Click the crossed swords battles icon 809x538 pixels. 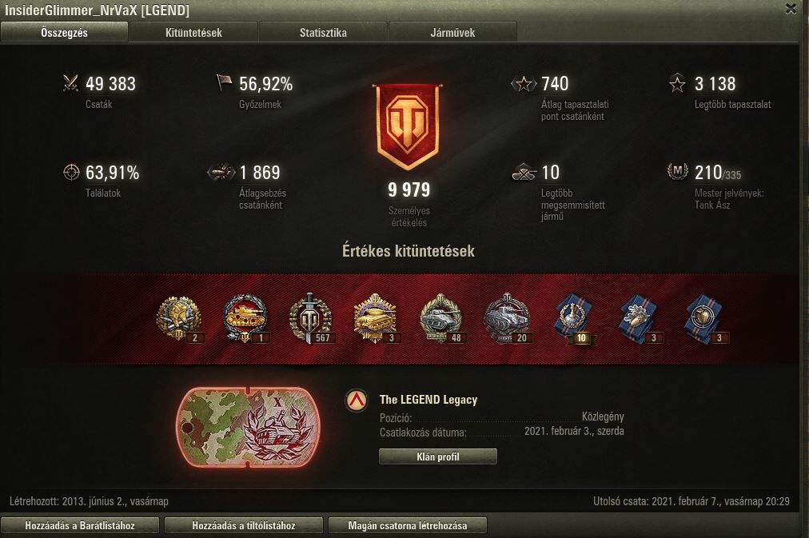70,84
